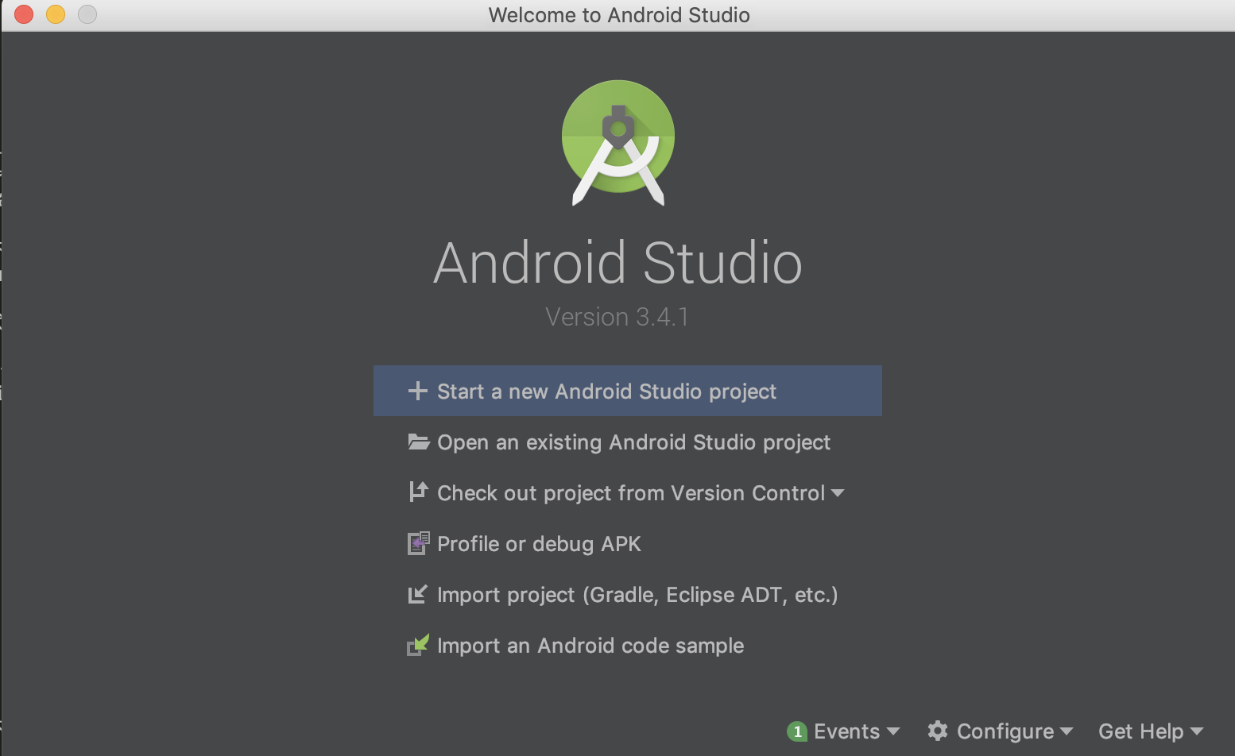Click the Android Studio compass logo
The width and height of the screenshot is (1235, 756).
pos(618,143)
